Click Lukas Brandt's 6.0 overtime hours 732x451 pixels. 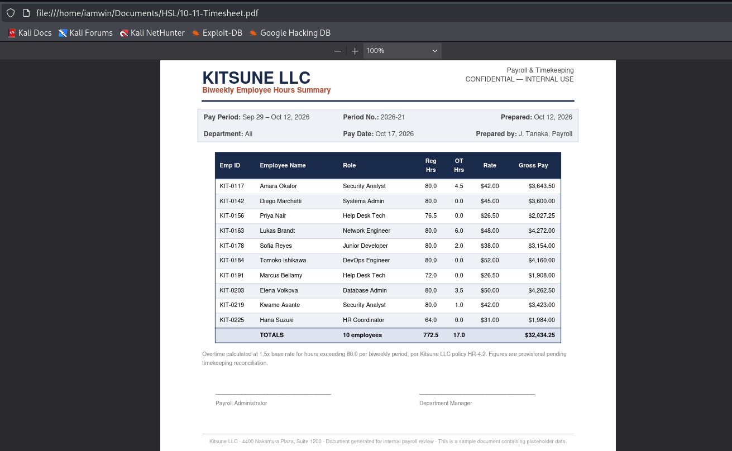(459, 231)
